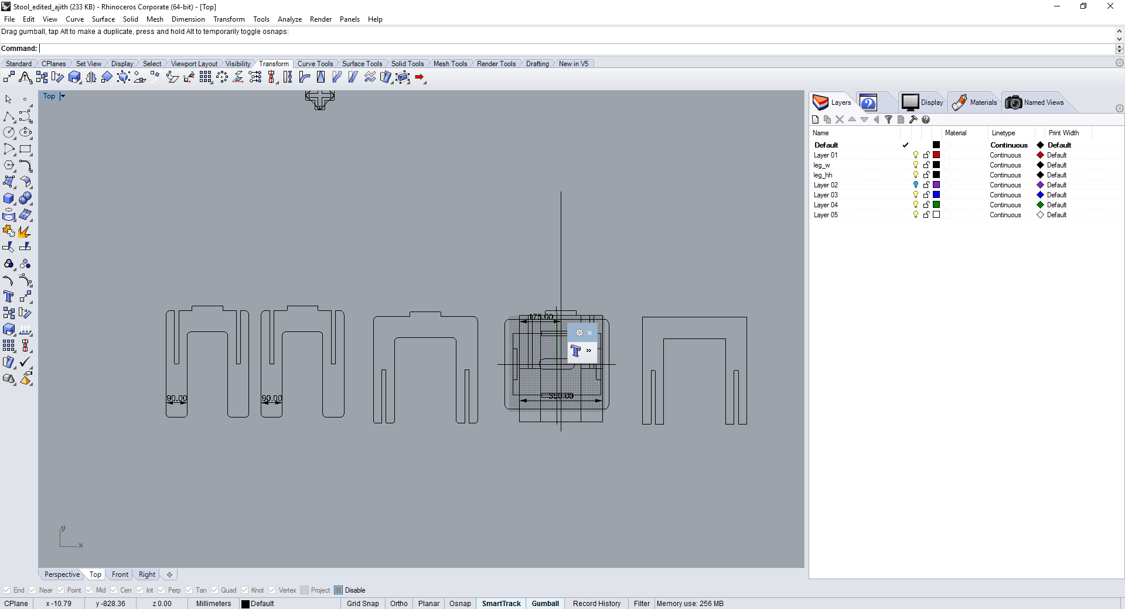
Task: Delete the selected layer with X icon
Action: (840, 119)
